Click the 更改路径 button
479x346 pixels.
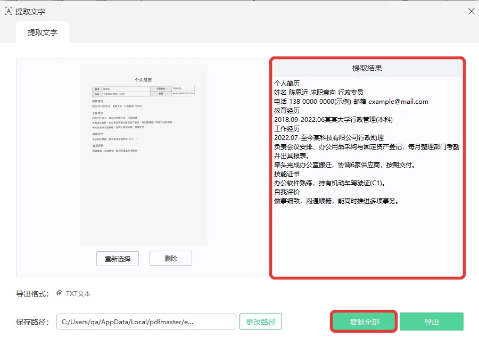pyautogui.click(x=261, y=322)
